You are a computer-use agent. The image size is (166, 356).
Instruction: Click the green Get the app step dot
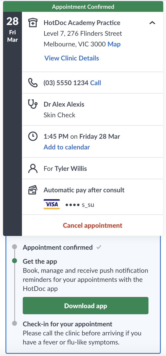[15, 261]
